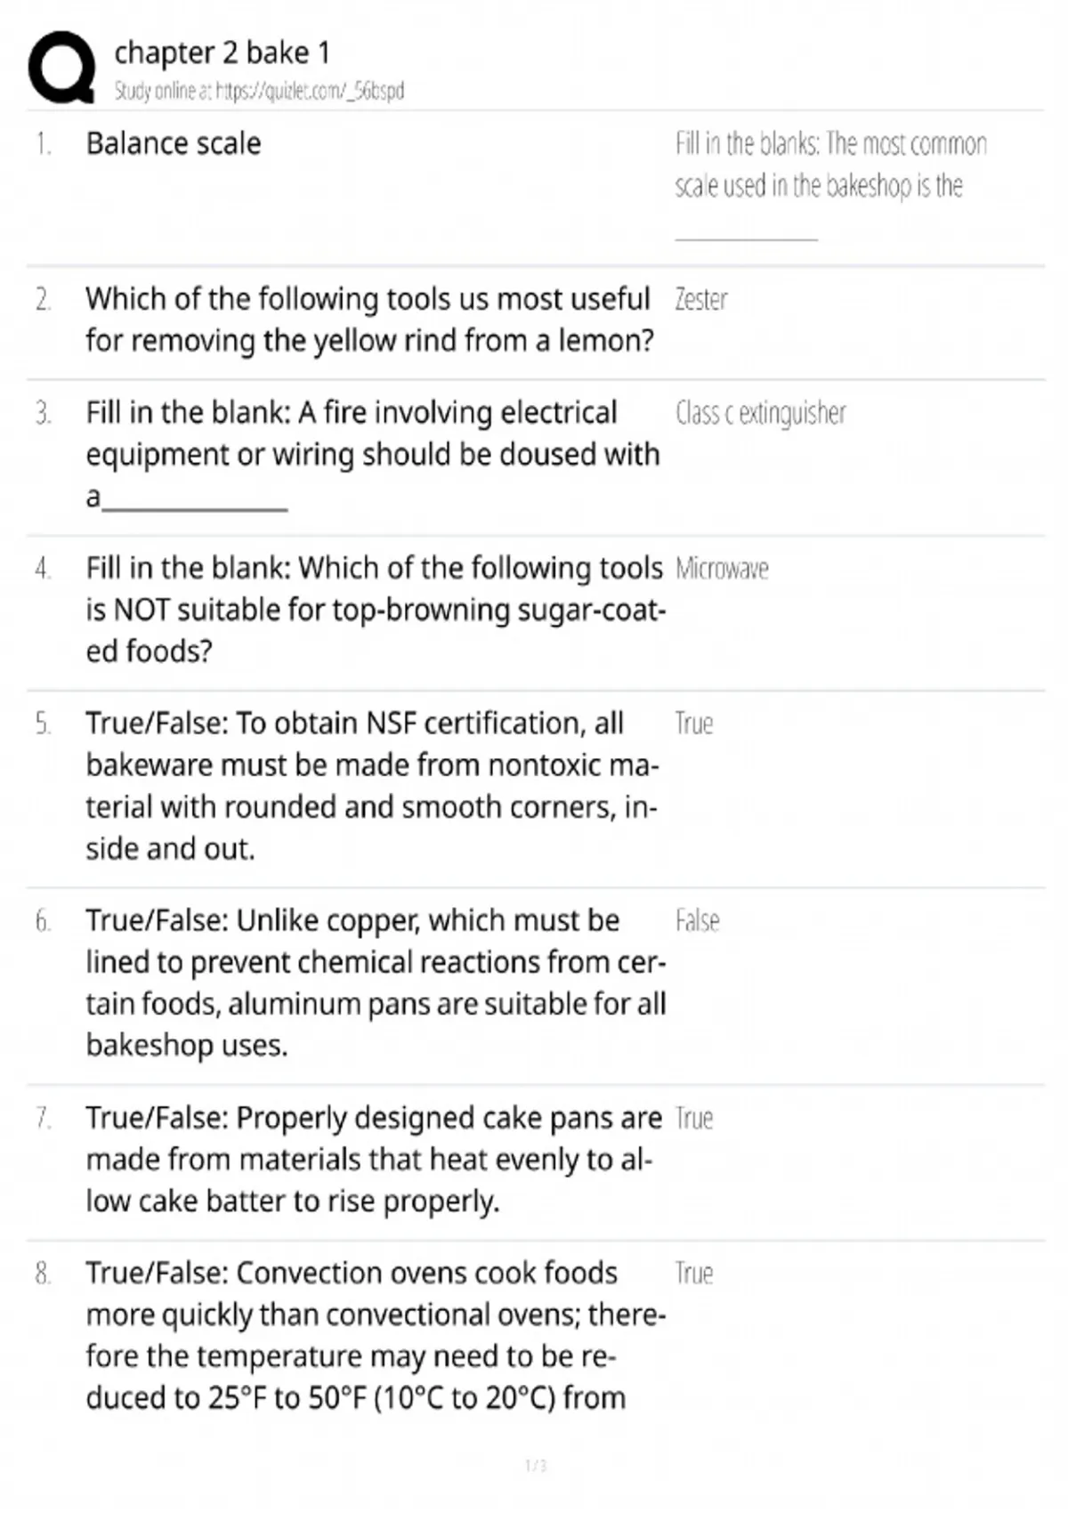The image size is (1068, 1513).
Task: Select the Balance scale term
Action: [174, 143]
